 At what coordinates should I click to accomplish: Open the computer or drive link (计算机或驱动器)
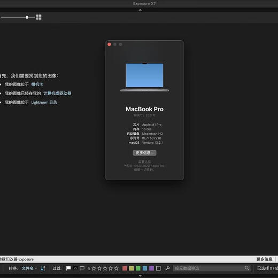pyautogui.click(x=57, y=93)
